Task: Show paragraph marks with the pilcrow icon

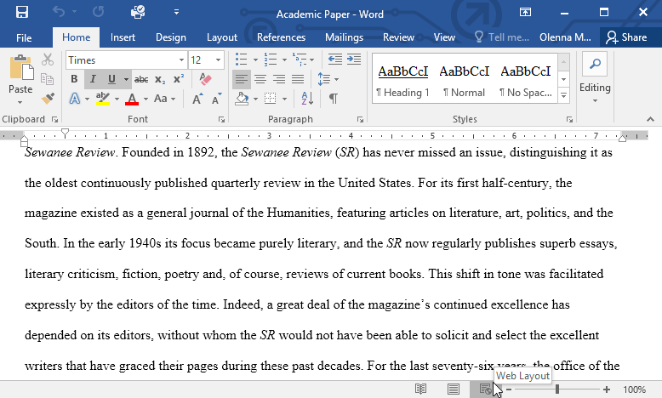Action: tap(334, 99)
